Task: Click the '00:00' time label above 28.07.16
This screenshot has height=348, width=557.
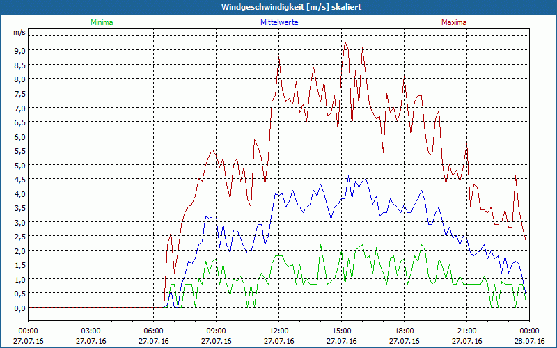Action: pyautogui.click(x=530, y=331)
